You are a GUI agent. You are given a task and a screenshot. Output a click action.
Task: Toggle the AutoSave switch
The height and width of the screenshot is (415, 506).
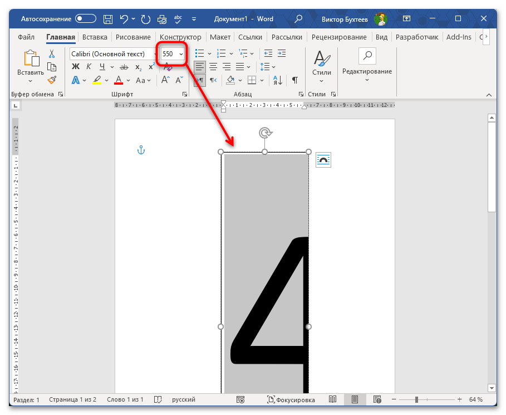coord(86,19)
